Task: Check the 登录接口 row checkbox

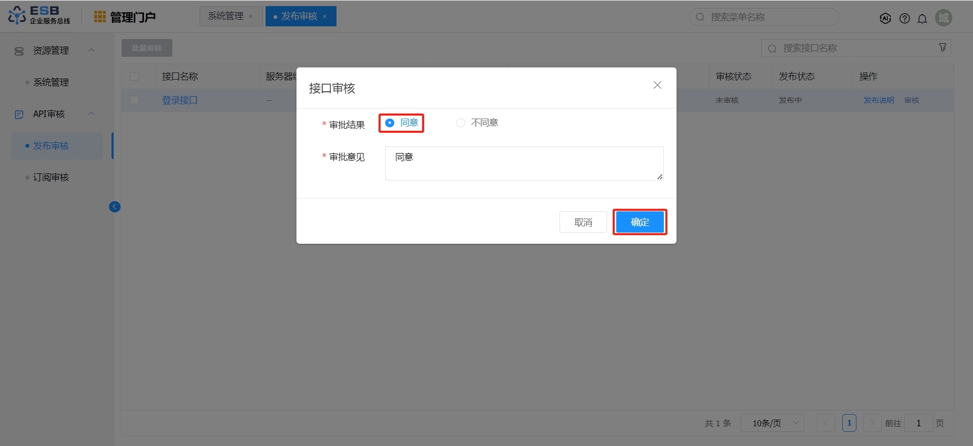Action: click(134, 100)
